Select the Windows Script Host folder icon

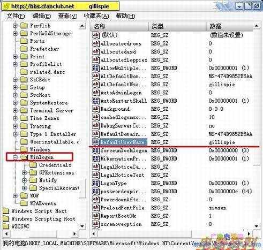6,211
